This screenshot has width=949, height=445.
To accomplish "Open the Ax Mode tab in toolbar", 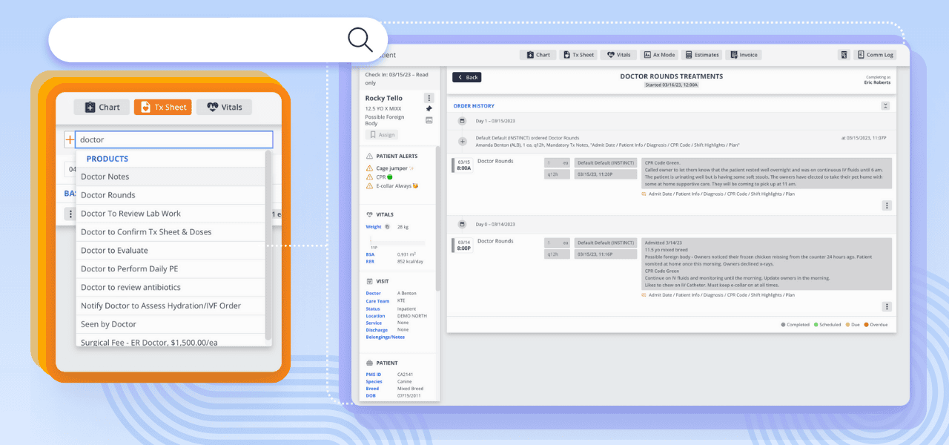I will [658, 55].
